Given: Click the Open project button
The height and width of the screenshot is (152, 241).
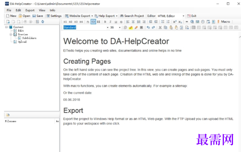Looking at the screenshot, I should (24, 16).
